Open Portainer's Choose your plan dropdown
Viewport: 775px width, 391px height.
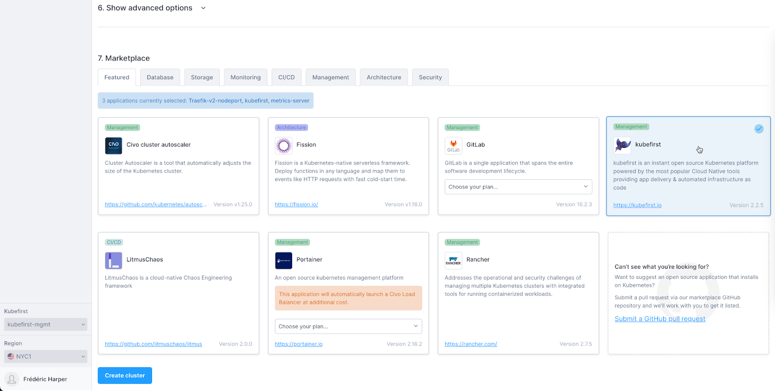click(348, 326)
